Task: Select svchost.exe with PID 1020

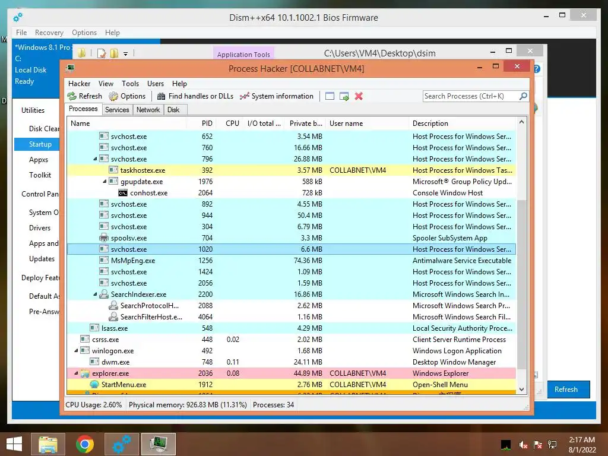Action: coord(292,249)
